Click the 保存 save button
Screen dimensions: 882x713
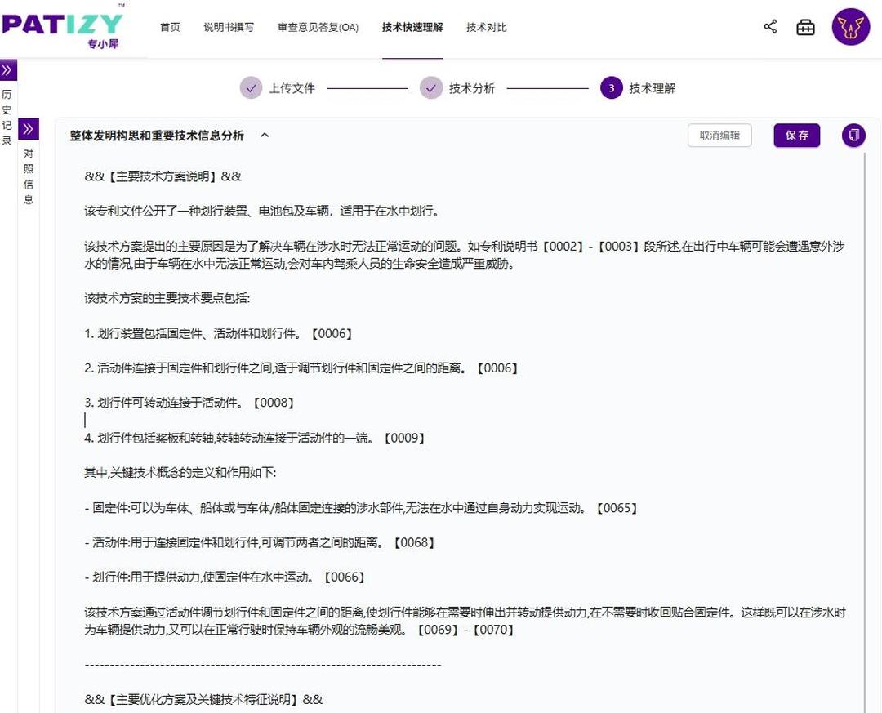point(796,136)
